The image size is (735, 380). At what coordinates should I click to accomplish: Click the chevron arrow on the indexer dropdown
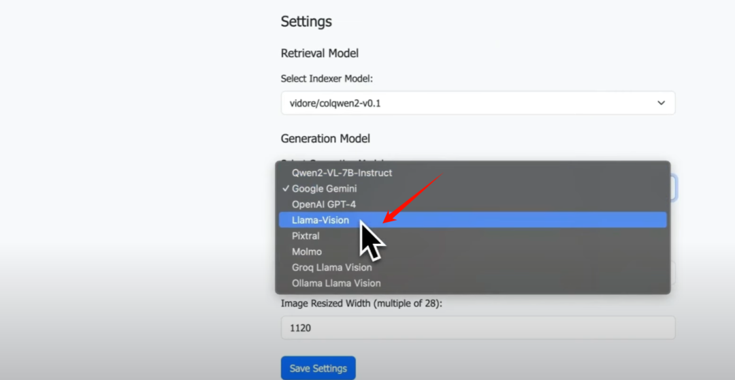pos(661,103)
